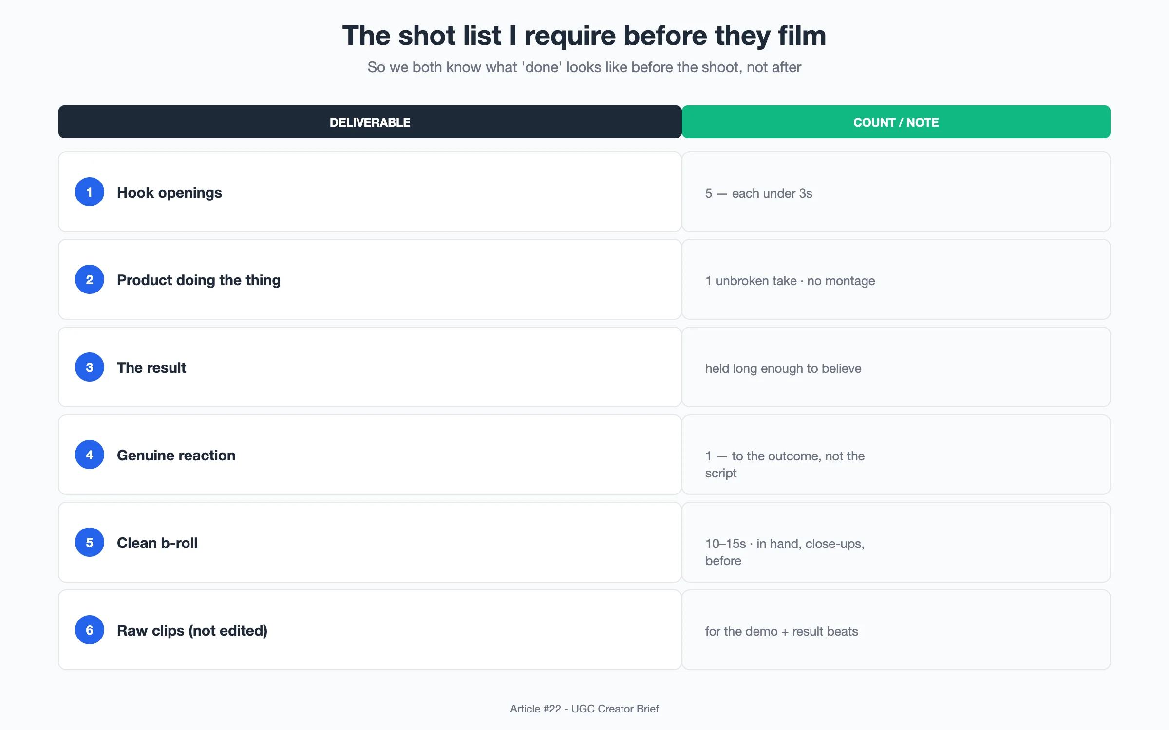
Task: Click the blue number 3 badge
Action: point(90,367)
